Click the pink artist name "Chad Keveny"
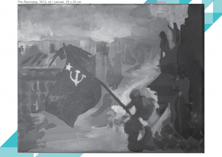 (x=156, y=2)
